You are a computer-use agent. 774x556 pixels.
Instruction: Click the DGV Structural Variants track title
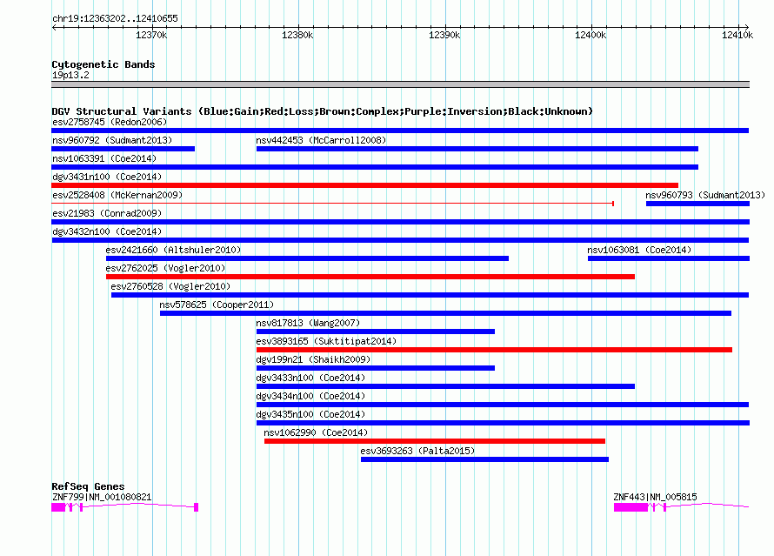click(323, 111)
